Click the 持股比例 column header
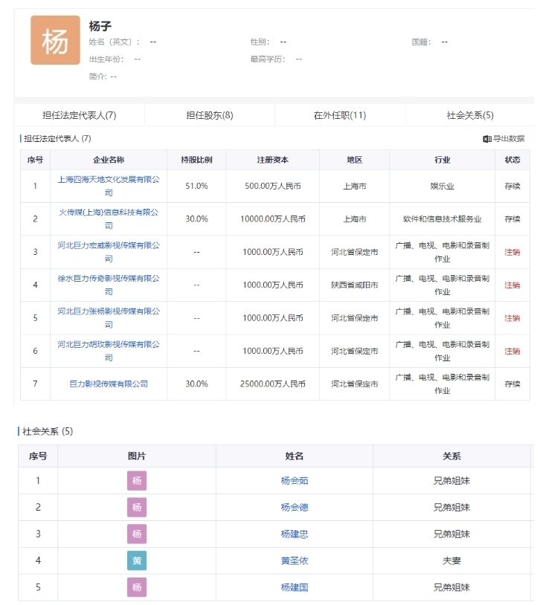The image size is (543, 605). pos(196,160)
